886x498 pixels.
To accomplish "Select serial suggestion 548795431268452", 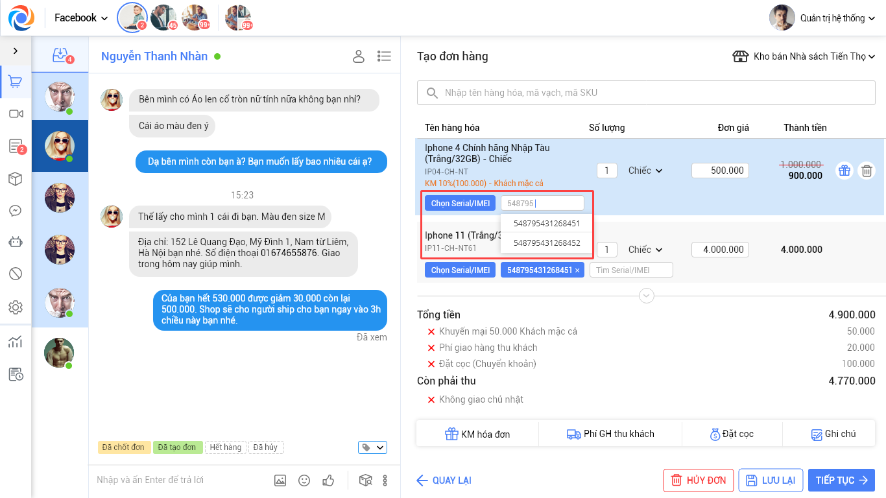I will point(547,243).
